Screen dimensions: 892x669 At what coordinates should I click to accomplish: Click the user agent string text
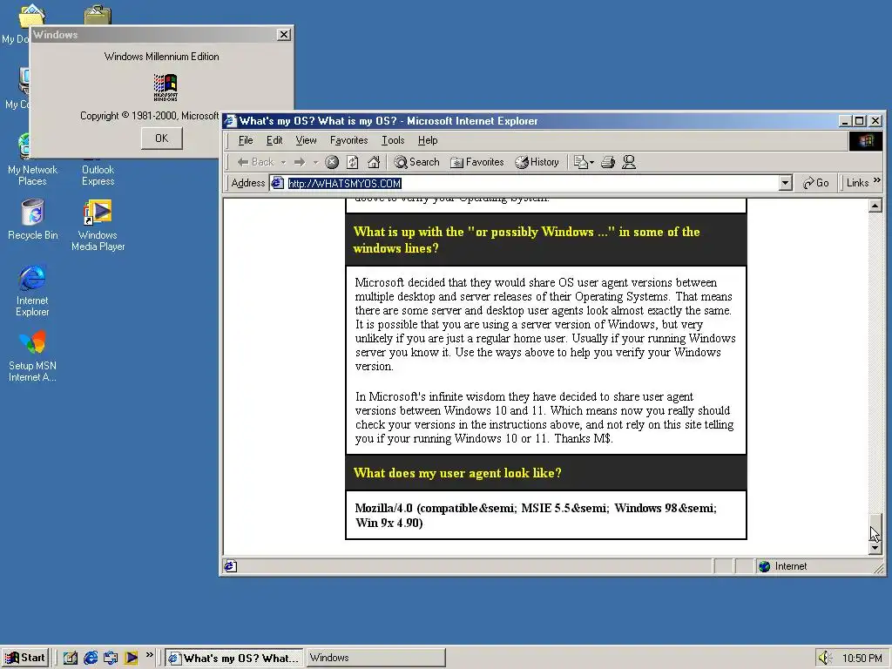536,516
